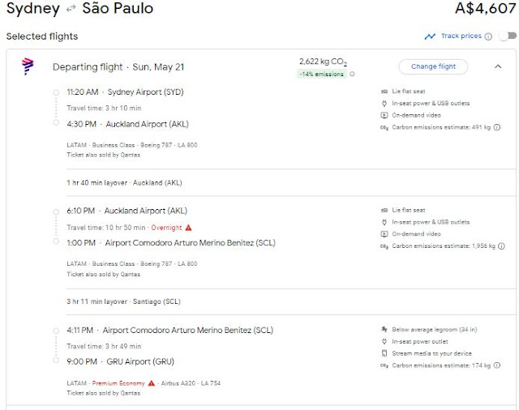Image resolution: width=519 pixels, height=410 pixels.
Task: Click the Track prices label
Action: [x=461, y=36]
